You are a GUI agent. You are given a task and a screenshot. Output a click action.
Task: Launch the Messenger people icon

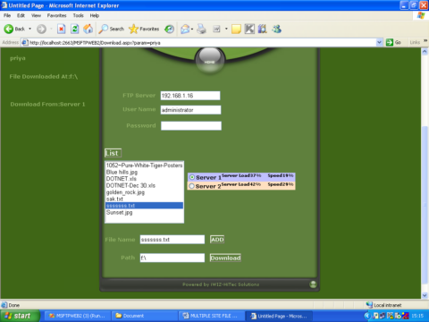point(277,29)
